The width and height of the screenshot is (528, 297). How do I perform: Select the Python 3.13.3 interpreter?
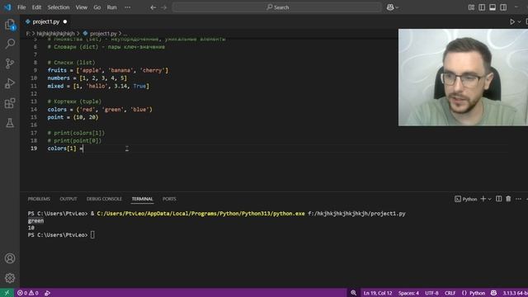[515, 293]
